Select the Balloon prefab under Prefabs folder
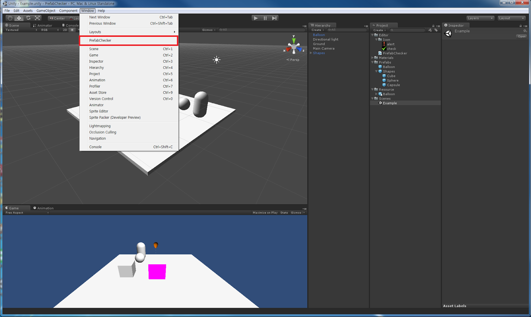This screenshot has width=531, height=317. click(389, 67)
